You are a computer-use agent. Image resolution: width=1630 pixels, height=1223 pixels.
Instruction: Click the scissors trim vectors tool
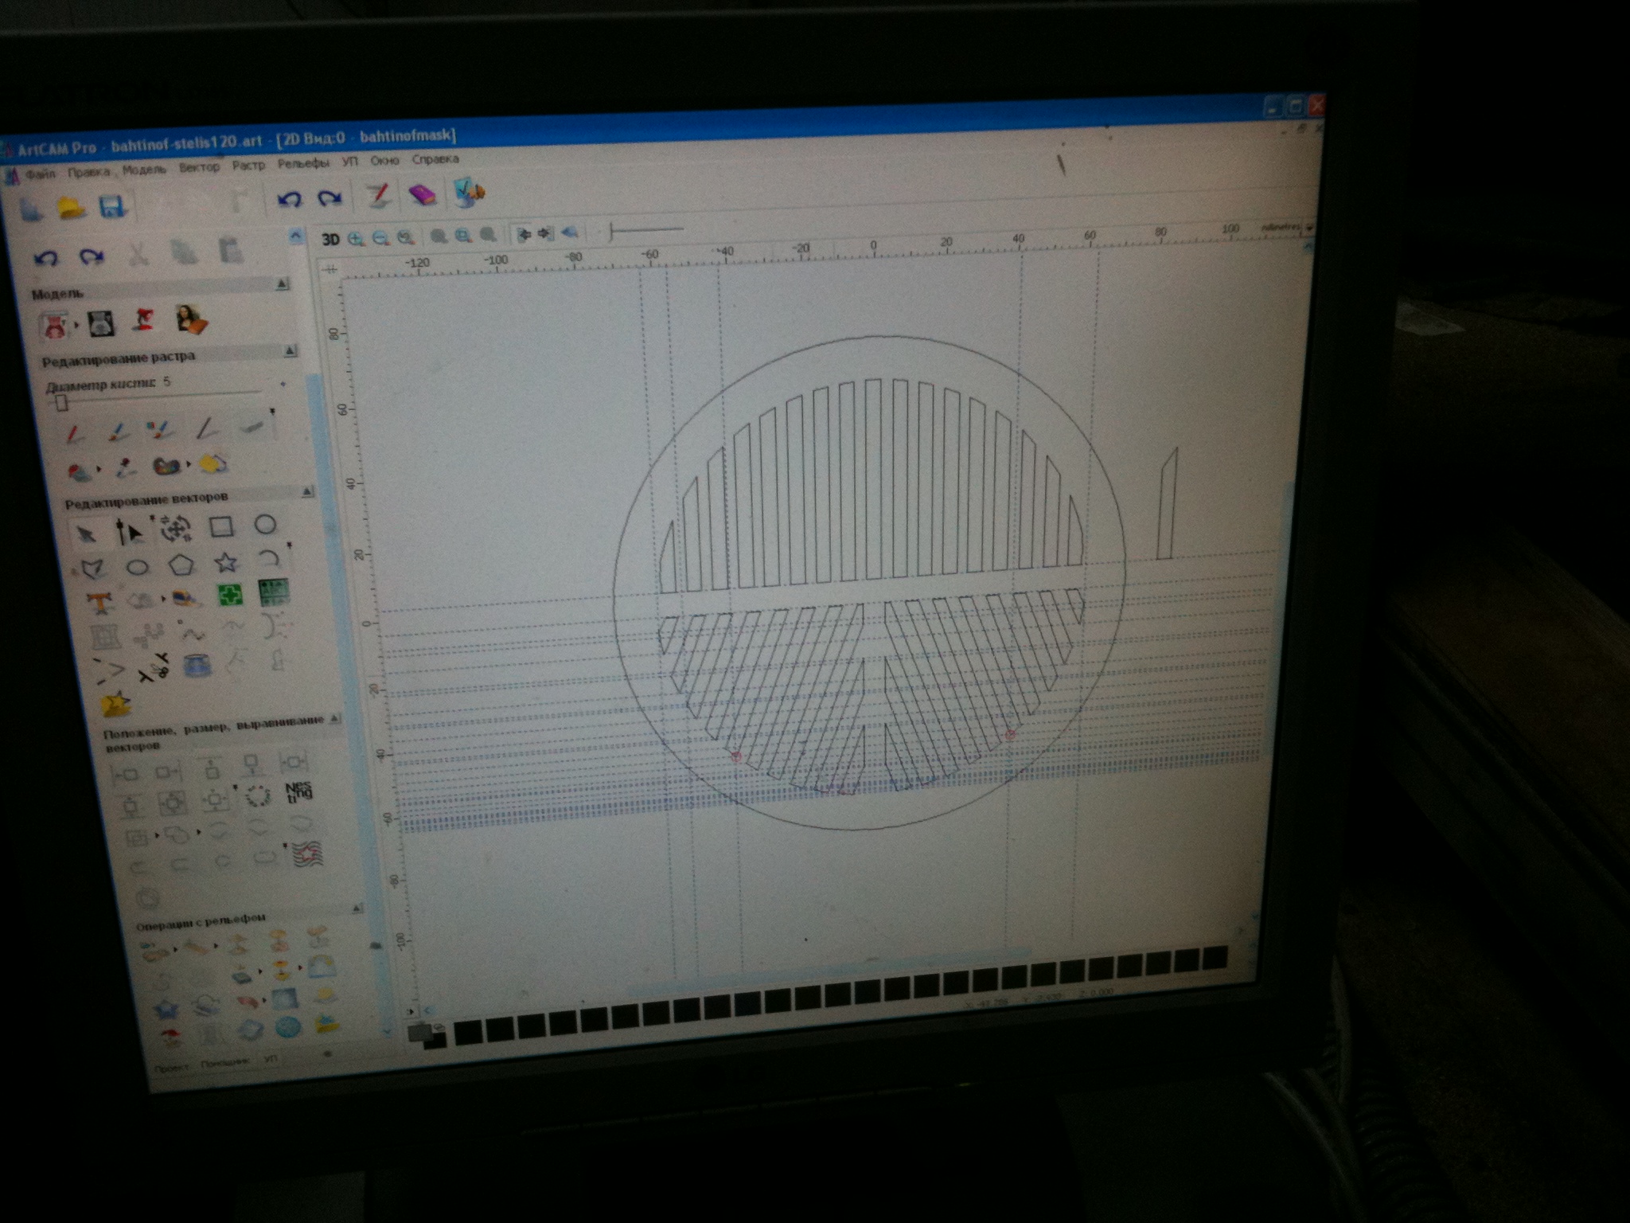(154, 667)
